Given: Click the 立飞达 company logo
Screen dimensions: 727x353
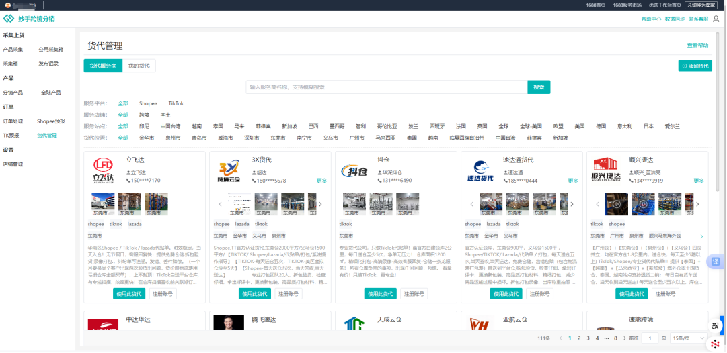Looking at the screenshot, I should (103, 171).
